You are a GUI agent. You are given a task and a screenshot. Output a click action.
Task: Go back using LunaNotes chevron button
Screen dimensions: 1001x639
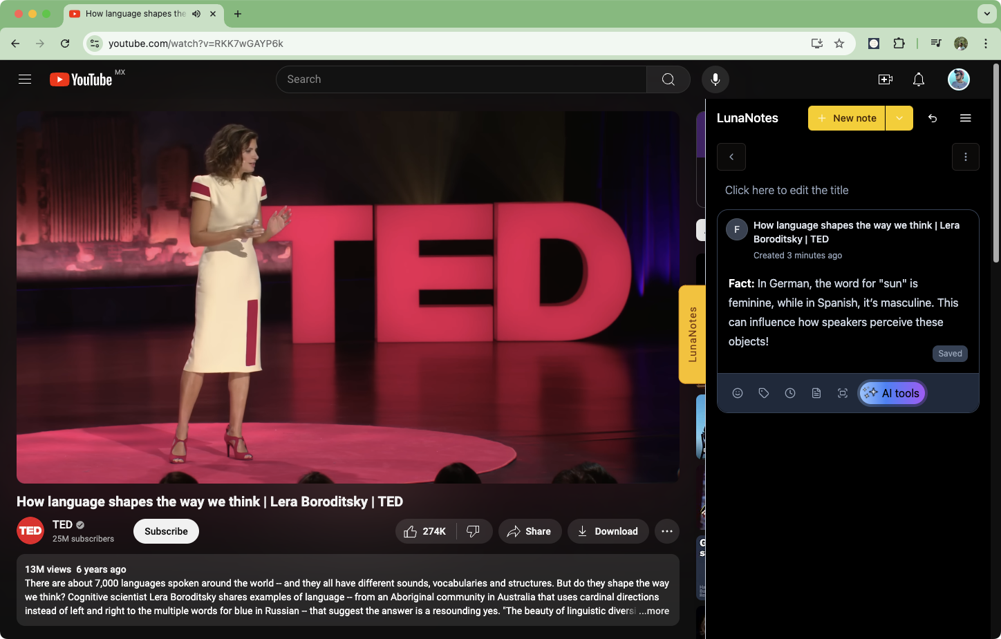731,157
